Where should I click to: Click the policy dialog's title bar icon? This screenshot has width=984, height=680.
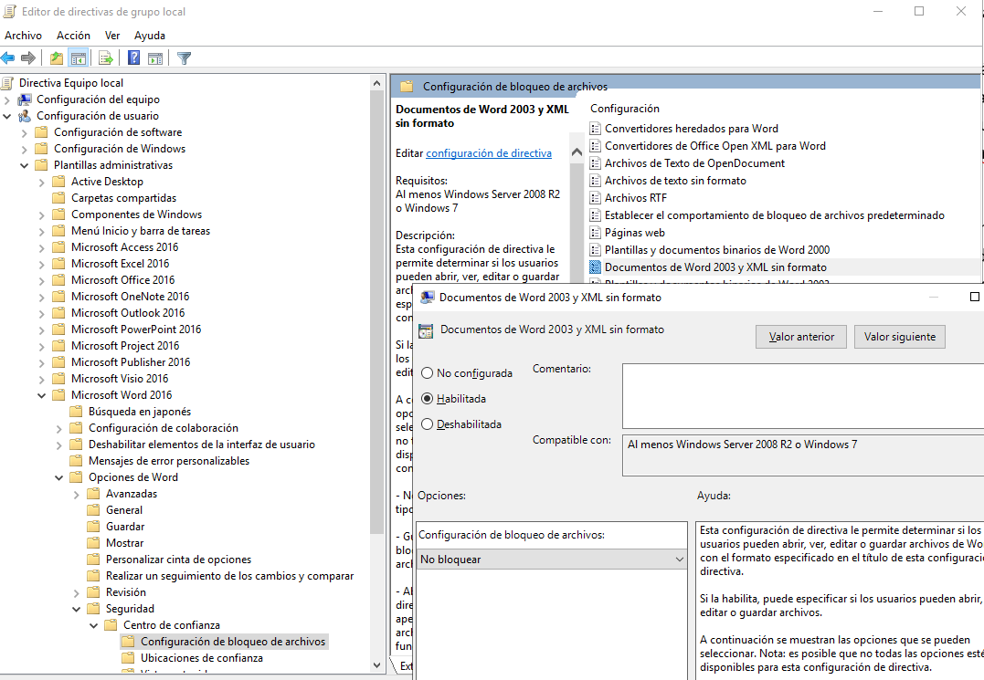point(427,297)
